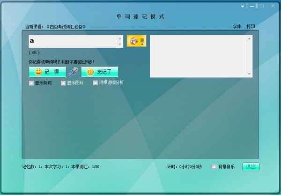Close the word memorization window

coord(273,6)
